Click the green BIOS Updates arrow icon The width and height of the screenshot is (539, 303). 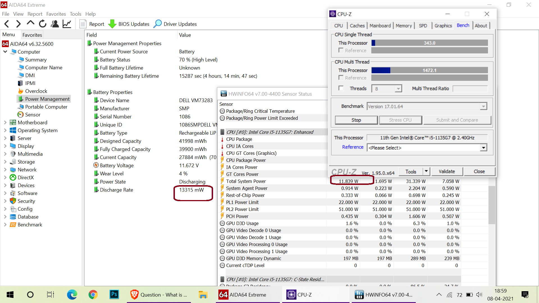tap(112, 24)
